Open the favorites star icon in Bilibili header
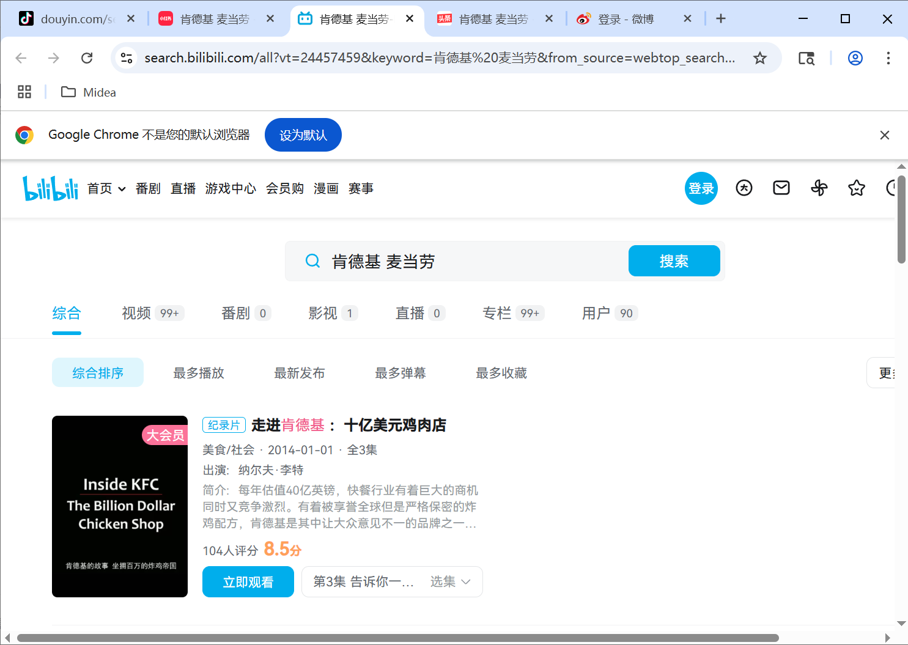Screen dimensions: 908x645 [x=857, y=188]
